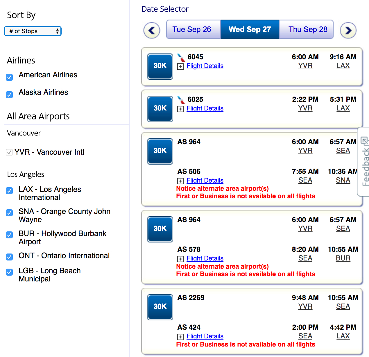Click the American Airlines logo beside flight 6045
The image size is (369, 357).
click(181, 57)
